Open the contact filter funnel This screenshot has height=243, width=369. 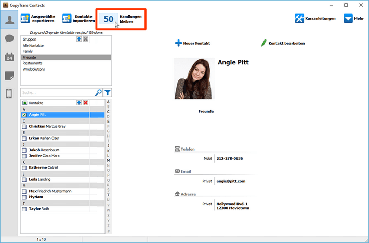pos(108,92)
